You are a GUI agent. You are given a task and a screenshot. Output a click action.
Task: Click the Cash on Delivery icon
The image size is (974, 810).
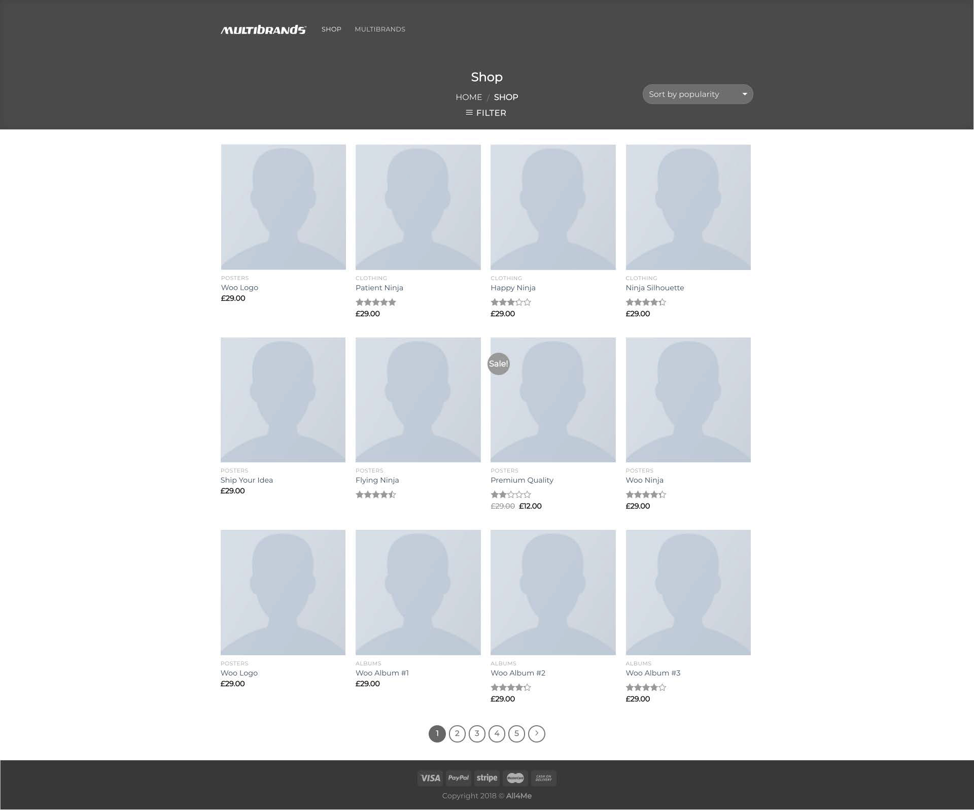[x=543, y=778]
